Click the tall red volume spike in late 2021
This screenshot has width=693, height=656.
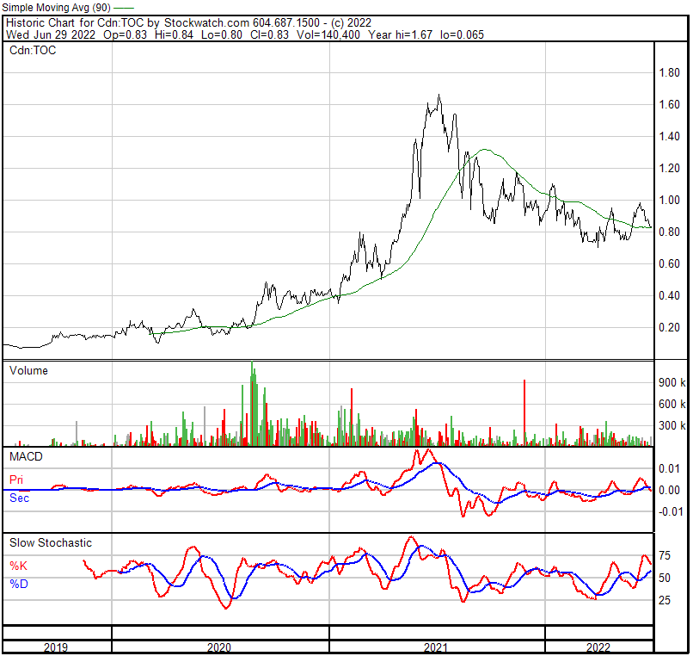point(524,412)
